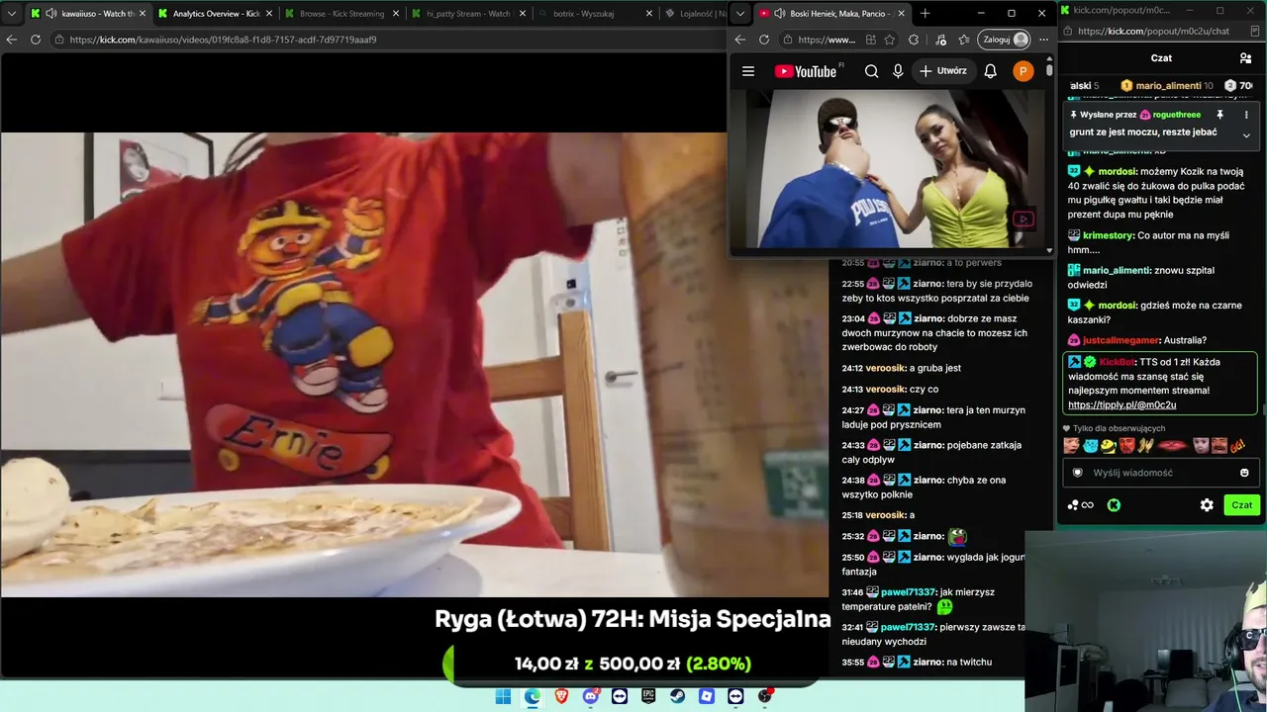Viewport: 1267px width, 712px height.
Task: Click the YouTube music video player
Action: pyautogui.click(x=887, y=169)
